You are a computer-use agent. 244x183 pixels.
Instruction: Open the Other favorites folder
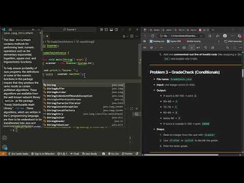[233, 41]
